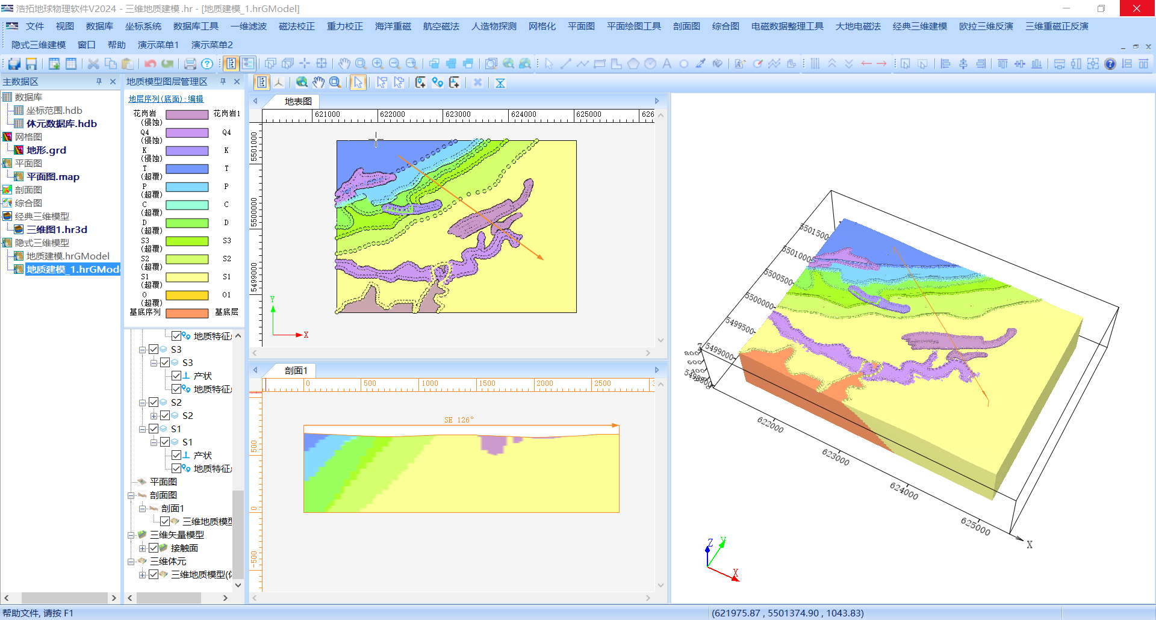Click the align left icon
Image resolution: width=1156 pixels, height=620 pixels.
[x=945, y=64]
